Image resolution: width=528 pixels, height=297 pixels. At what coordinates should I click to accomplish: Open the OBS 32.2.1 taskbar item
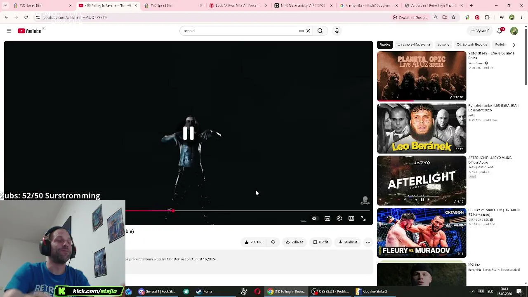pos(330,292)
